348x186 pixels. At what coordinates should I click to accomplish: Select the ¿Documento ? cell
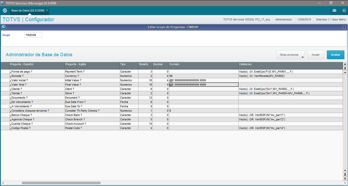pyautogui.click(x=37, y=98)
